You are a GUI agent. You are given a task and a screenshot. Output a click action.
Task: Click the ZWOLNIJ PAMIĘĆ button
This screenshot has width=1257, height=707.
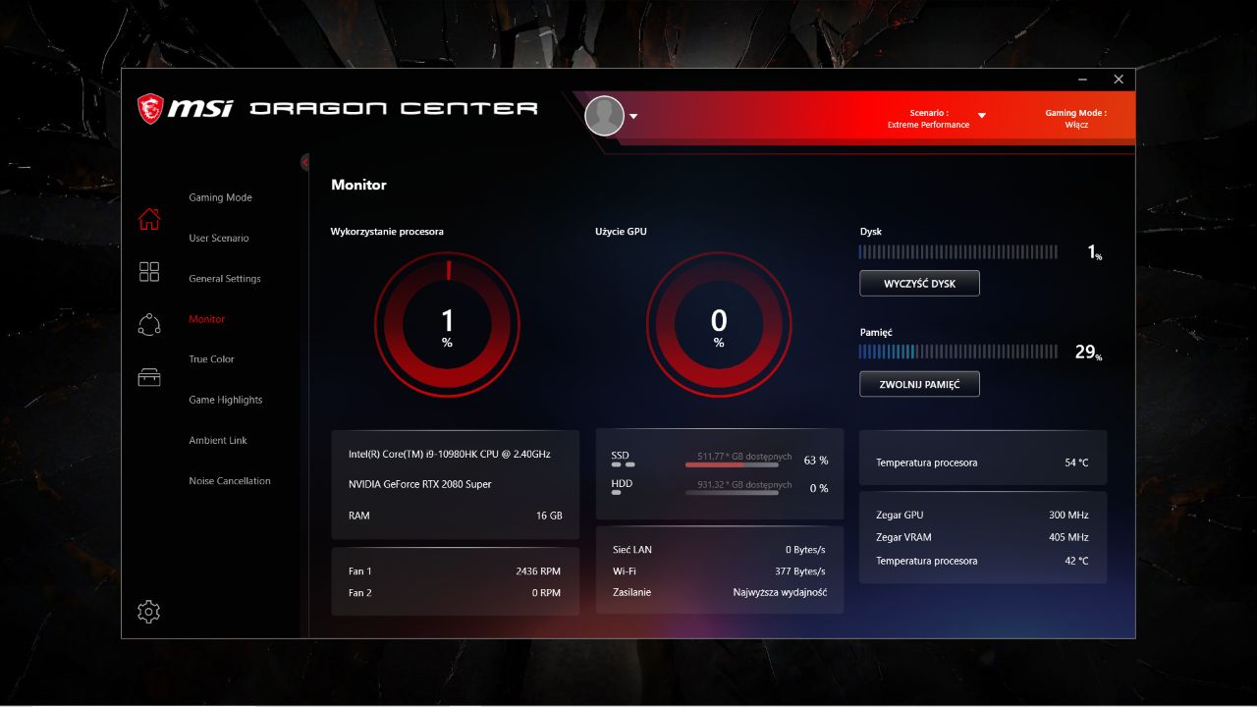click(919, 384)
